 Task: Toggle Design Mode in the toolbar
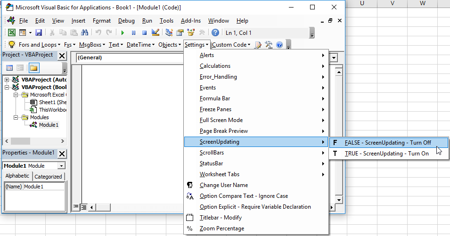pyautogui.click(x=155, y=33)
